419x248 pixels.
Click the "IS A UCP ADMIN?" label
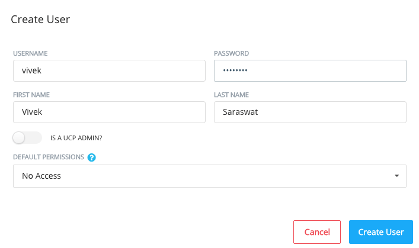point(76,138)
